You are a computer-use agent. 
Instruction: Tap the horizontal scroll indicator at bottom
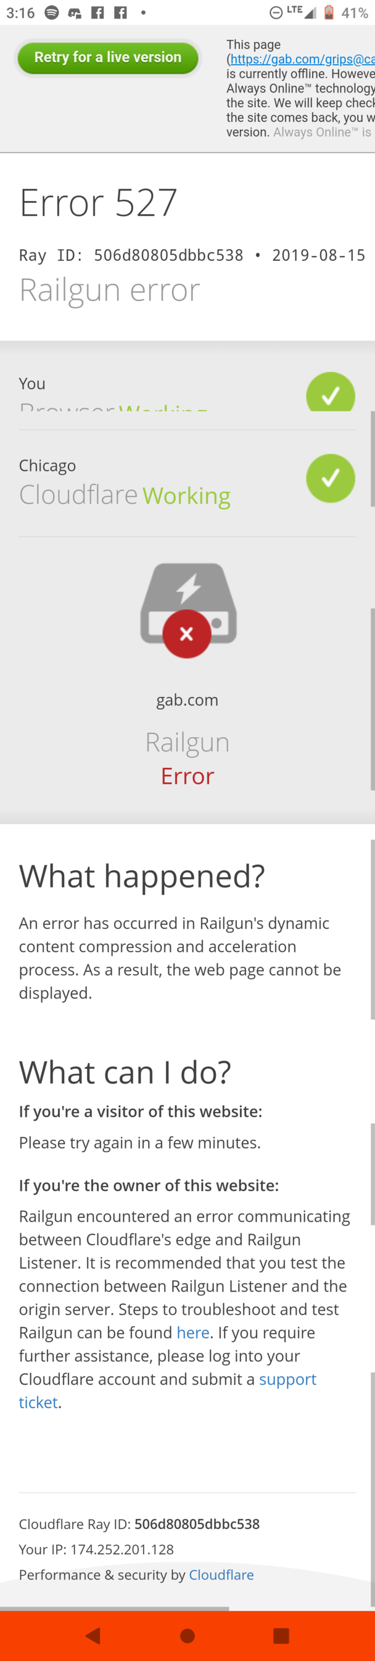click(115, 1609)
